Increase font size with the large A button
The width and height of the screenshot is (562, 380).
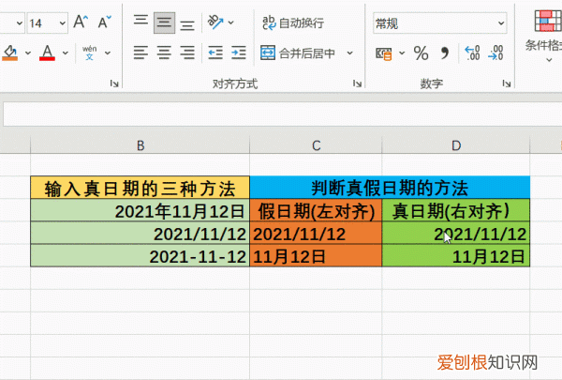point(81,23)
